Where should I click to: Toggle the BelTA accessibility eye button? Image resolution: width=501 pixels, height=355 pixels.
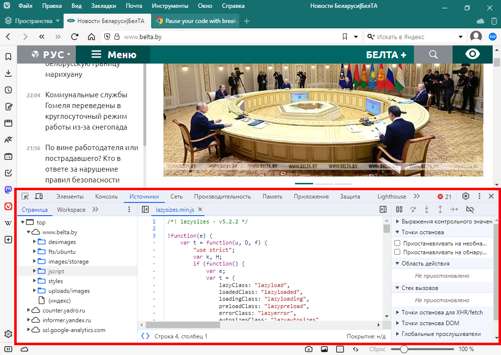pos(473,54)
